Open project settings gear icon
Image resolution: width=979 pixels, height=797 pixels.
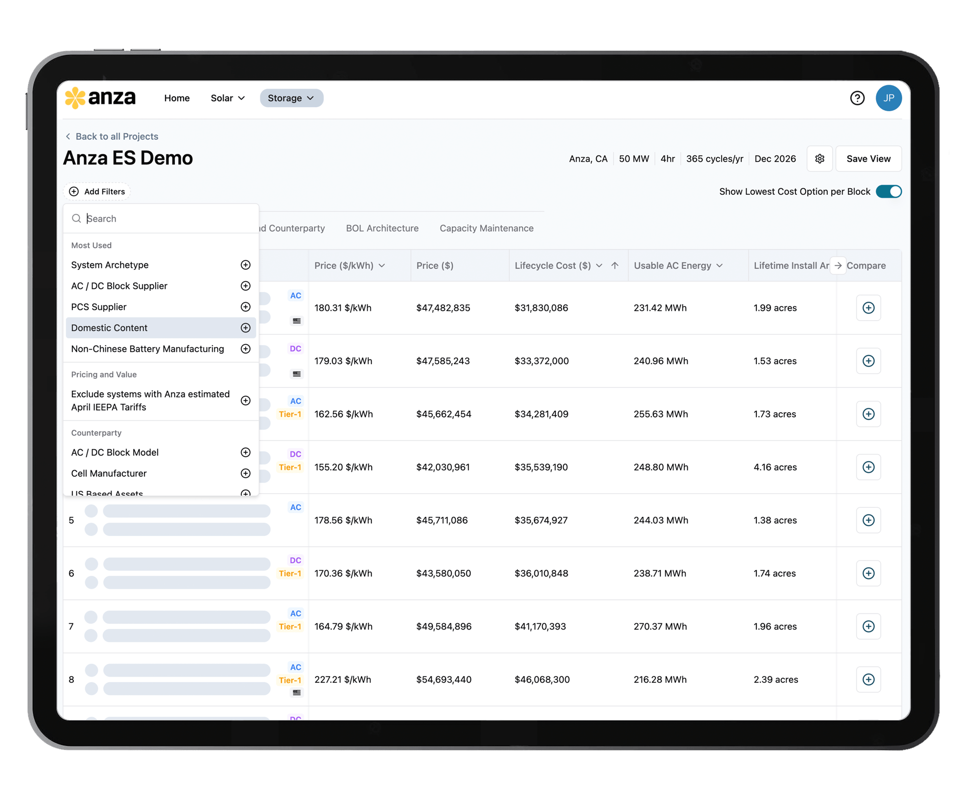820,159
